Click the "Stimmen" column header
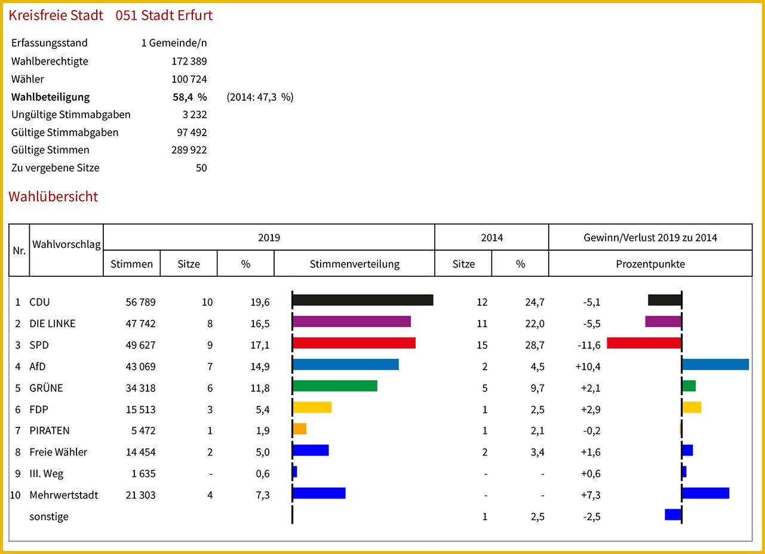 point(132,264)
